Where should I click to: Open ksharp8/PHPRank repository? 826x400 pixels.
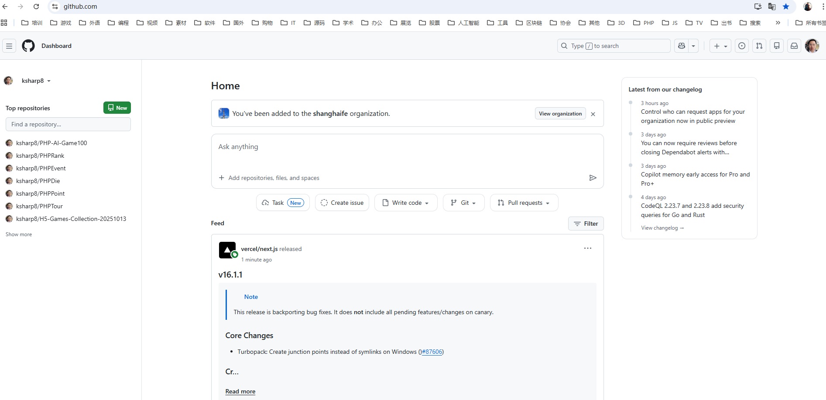click(x=40, y=156)
